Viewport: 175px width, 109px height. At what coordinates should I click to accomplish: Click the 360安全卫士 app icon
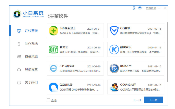click(x=54, y=31)
